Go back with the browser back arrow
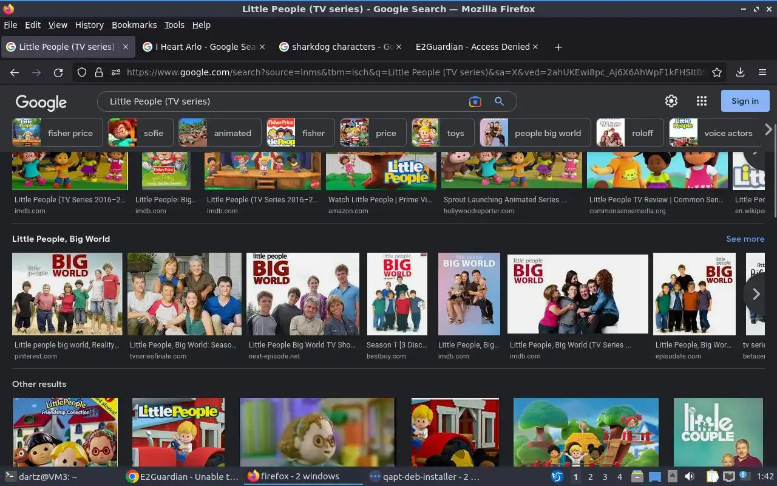The width and height of the screenshot is (777, 486). [15, 72]
